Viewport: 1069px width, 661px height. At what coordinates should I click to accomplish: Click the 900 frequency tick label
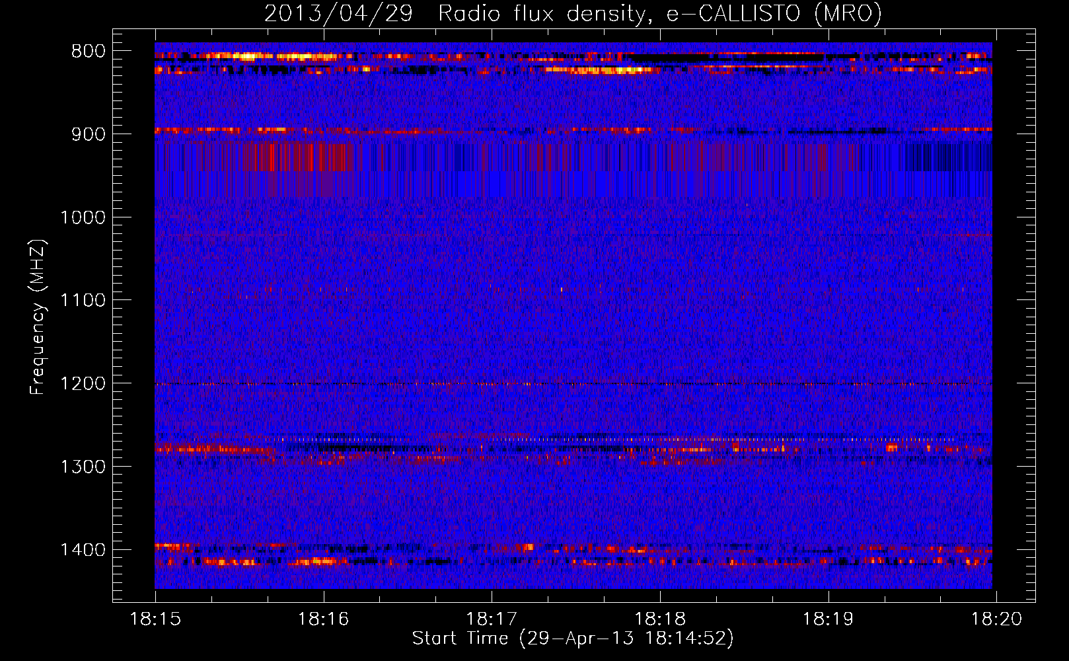[x=89, y=134]
